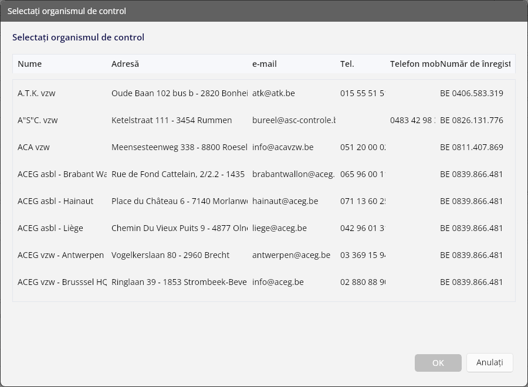This screenshot has width=528, height=387.
Task: Select the A"S"C. vzw organisation name
Action: pos(38,120)
